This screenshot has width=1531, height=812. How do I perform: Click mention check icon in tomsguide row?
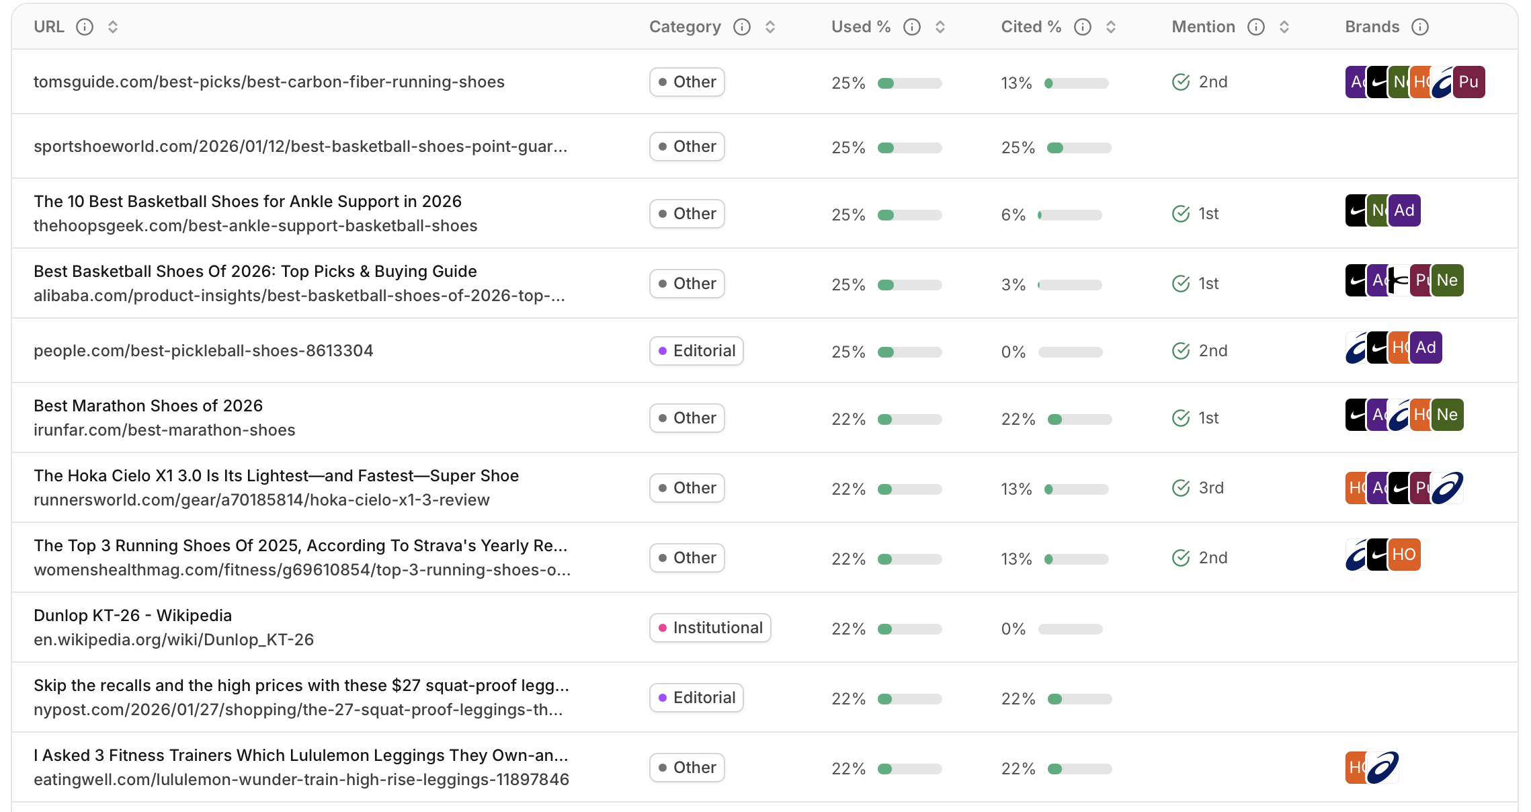[1181, 82]
